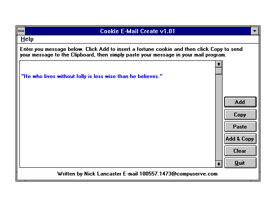Click the vertical scrollbar thumb
This screenshot has width=276, height=207.
tap(219, 71)
